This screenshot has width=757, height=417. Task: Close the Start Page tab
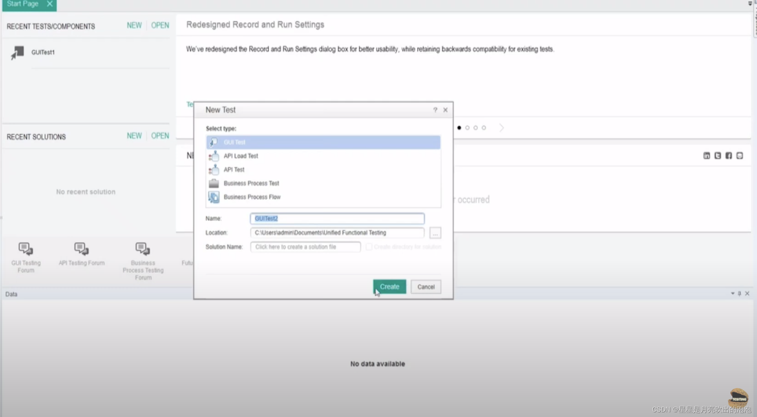(50, 4)
